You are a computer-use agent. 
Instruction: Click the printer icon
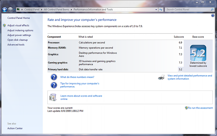point(161,77)
